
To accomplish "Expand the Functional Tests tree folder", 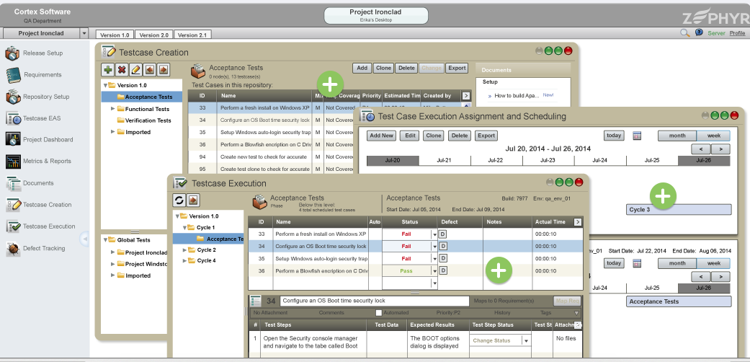I will (x=113, y=109).
